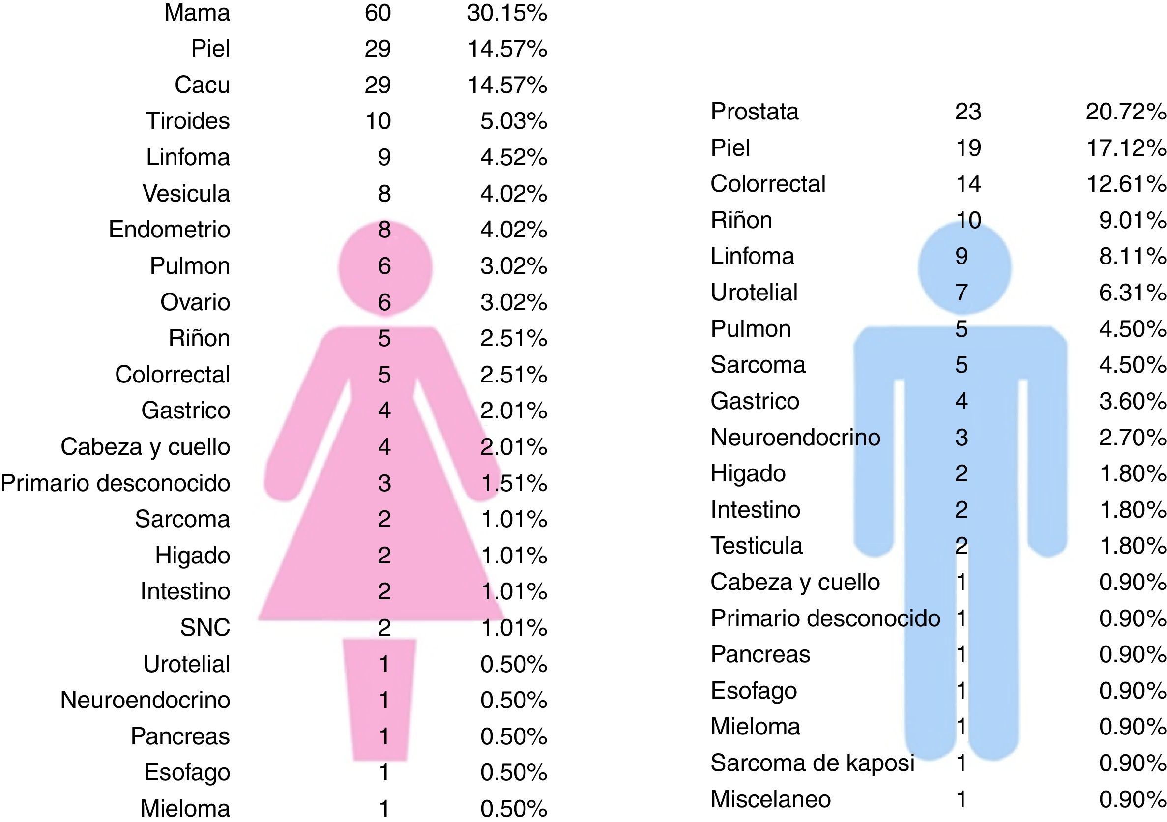The height and width of the screenshot is (822, 1167).
Task: Select the Cacu row label
Action: click(x=203, y=85)
